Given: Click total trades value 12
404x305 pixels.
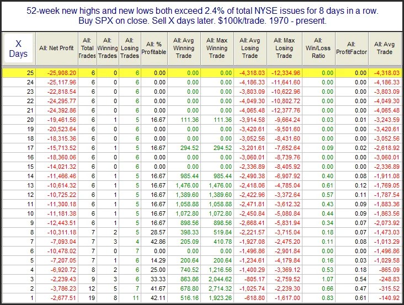Looking at the screenshot, I should pos(92,288).
